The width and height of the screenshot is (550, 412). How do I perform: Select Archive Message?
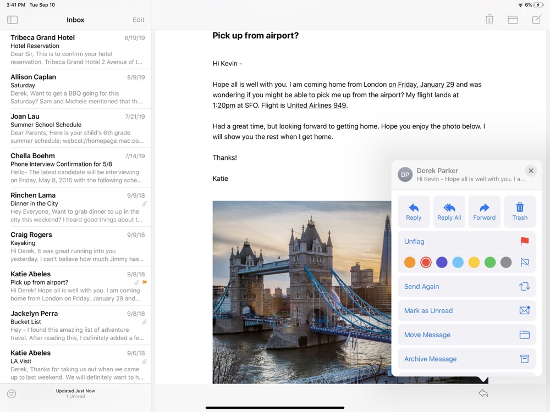click(x=466, y=359)
